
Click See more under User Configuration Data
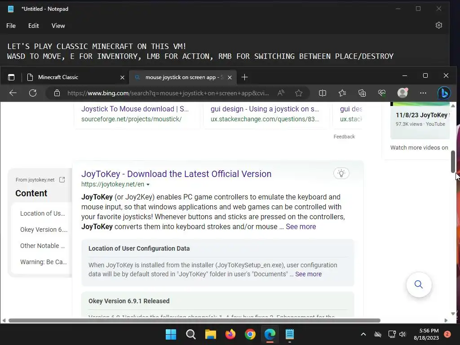(x=308, y=274)
